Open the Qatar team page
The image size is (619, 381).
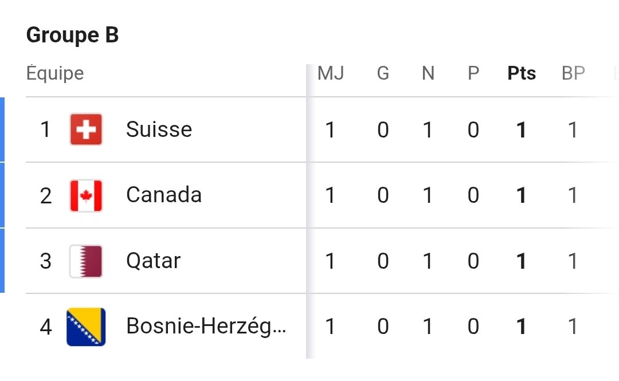(x=153, y=261)
